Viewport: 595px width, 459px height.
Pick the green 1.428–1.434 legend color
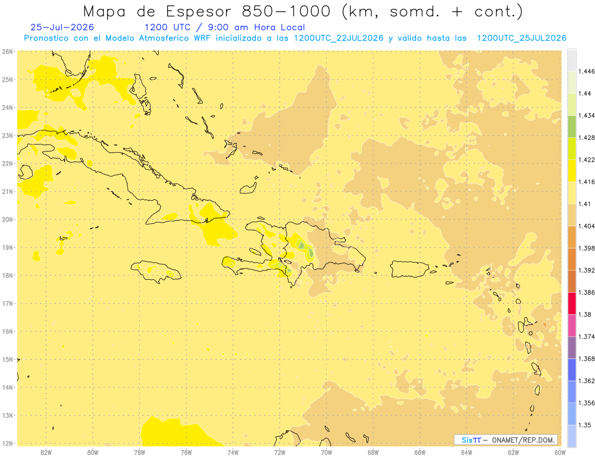(572, 126)
